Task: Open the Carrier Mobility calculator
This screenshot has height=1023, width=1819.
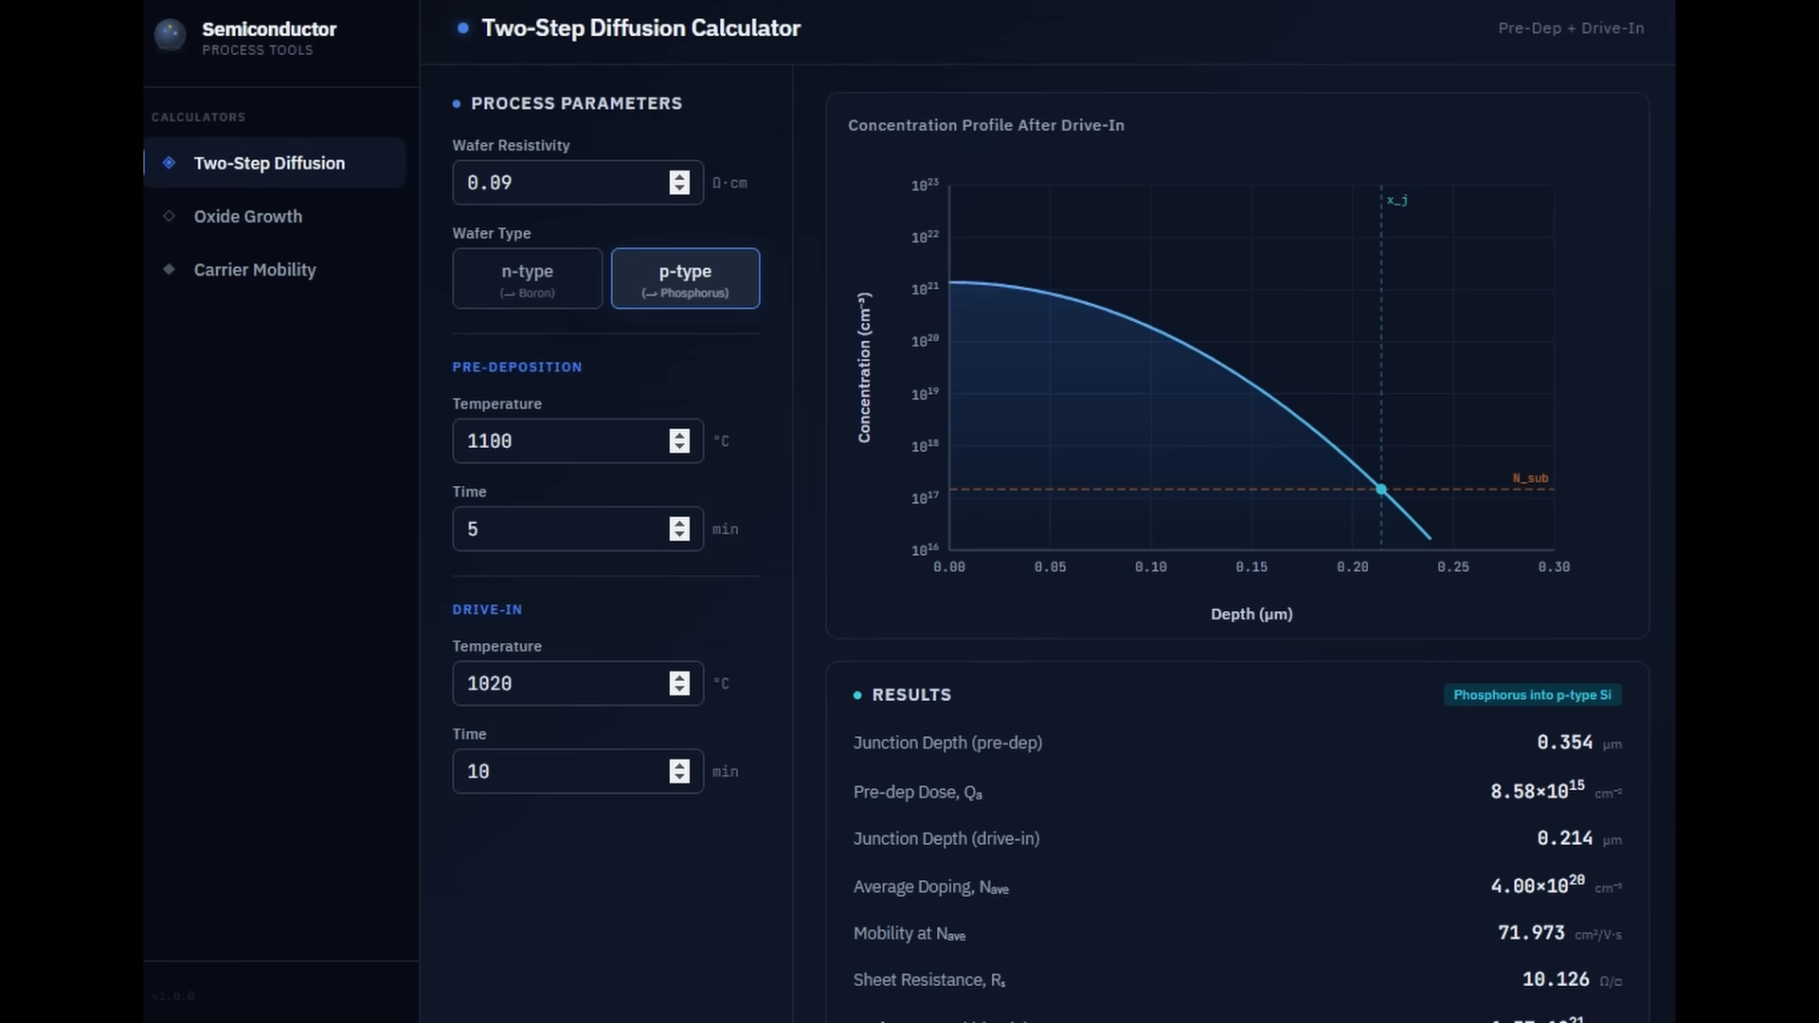Action: [x=255, y=270]
